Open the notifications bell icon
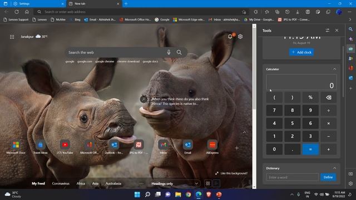The height and width of the screenshot is (200, 356). click(x=230, y=37)
